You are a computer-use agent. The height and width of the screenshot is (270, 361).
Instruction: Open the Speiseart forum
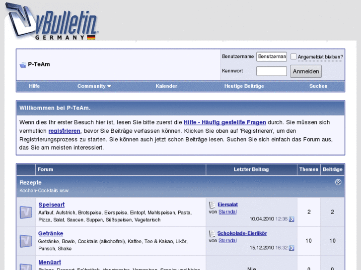point(52,205)
